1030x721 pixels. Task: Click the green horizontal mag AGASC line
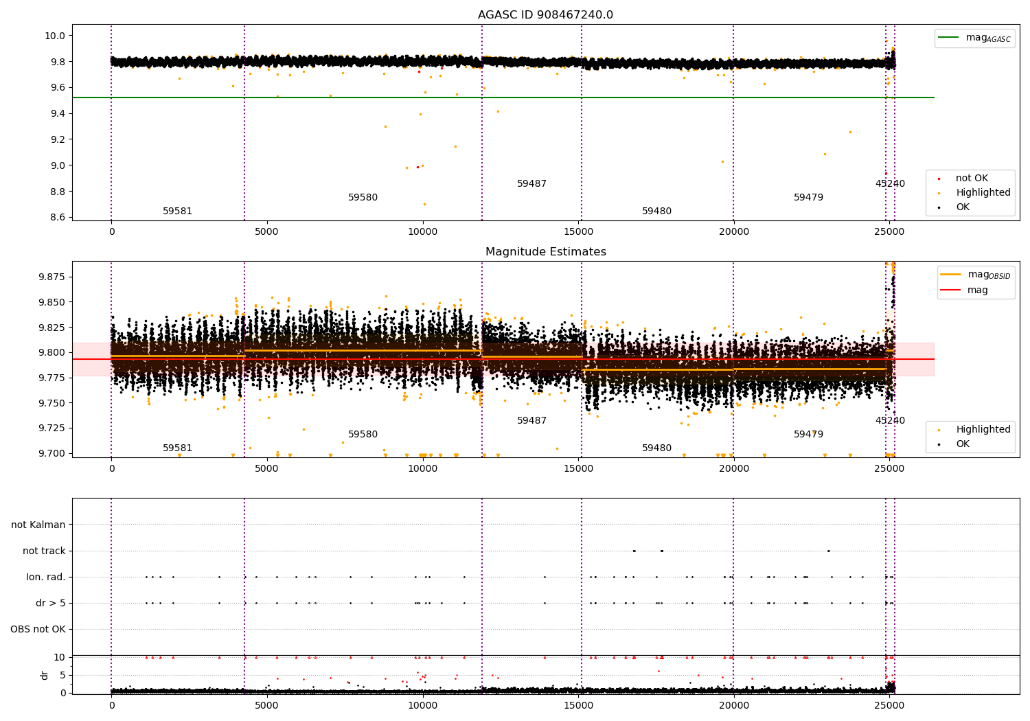pyautogui.click(x=503, y=98)
